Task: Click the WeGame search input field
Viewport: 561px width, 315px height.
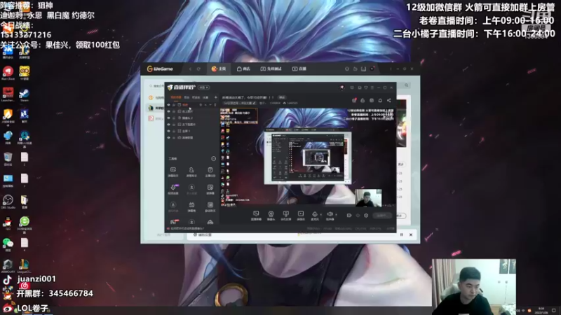Action: pos(156,86)
